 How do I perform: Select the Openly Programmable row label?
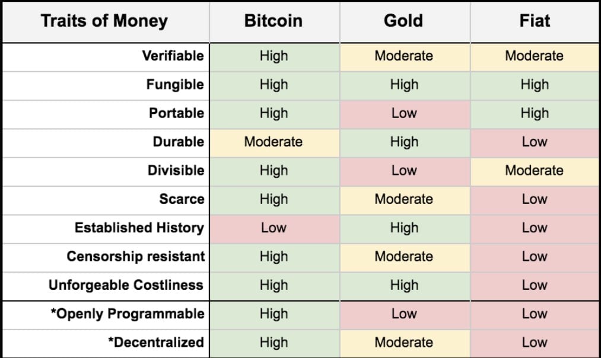click(127, 314)
